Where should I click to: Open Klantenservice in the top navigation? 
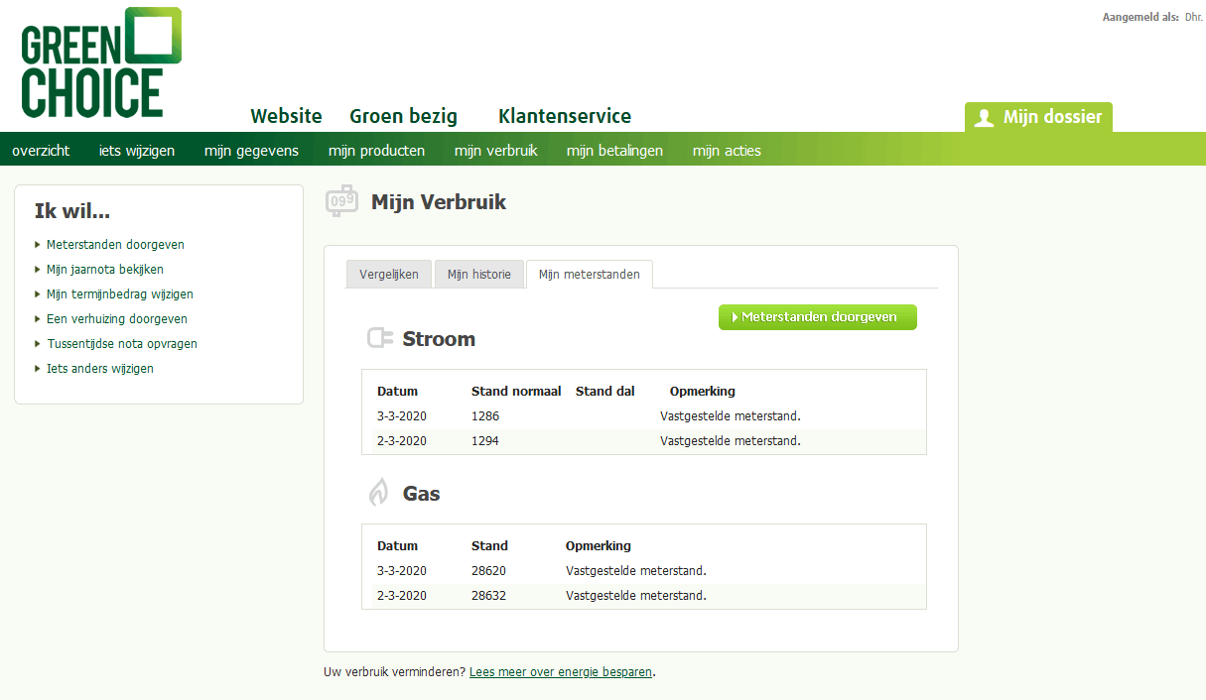[x=565, y=116]
